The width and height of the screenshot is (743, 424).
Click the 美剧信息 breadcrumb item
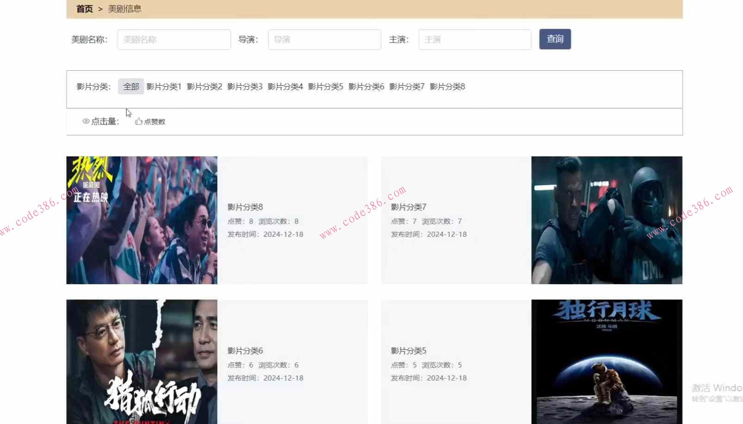(124, 8)
